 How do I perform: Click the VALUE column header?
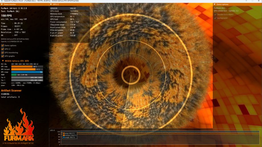click(73, 8)
